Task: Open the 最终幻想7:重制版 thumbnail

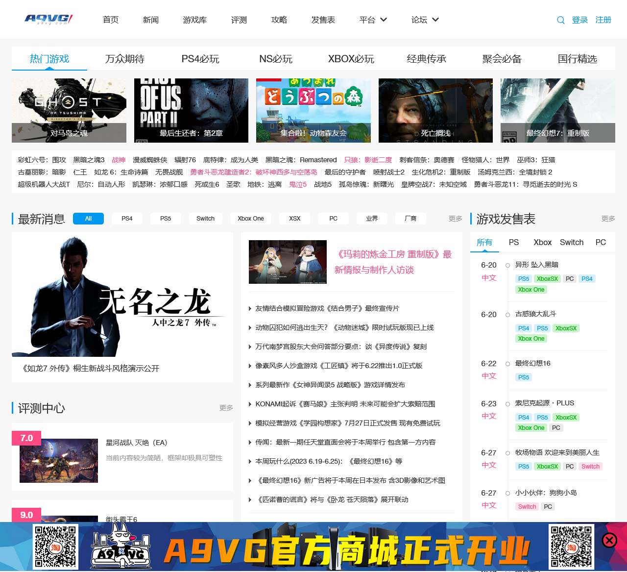Action: tap(558, 110)
